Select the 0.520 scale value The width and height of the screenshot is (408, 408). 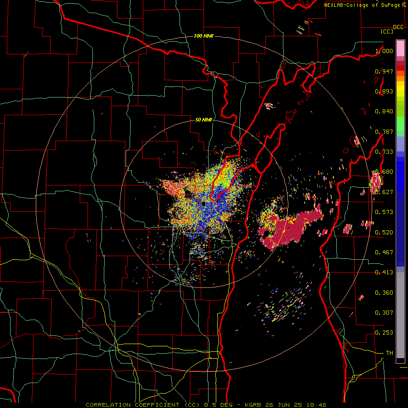point(384,233)
